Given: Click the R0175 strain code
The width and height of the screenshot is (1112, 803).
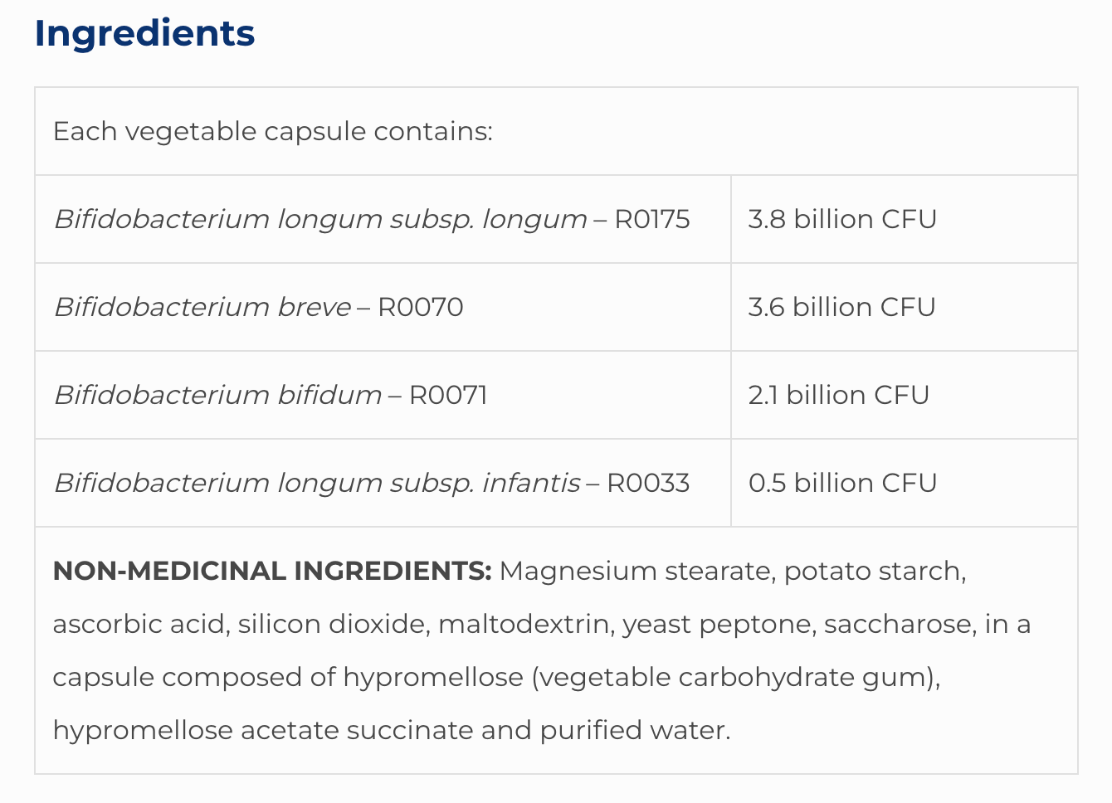Looking at the screenshot, I should [x=651, y=220].
